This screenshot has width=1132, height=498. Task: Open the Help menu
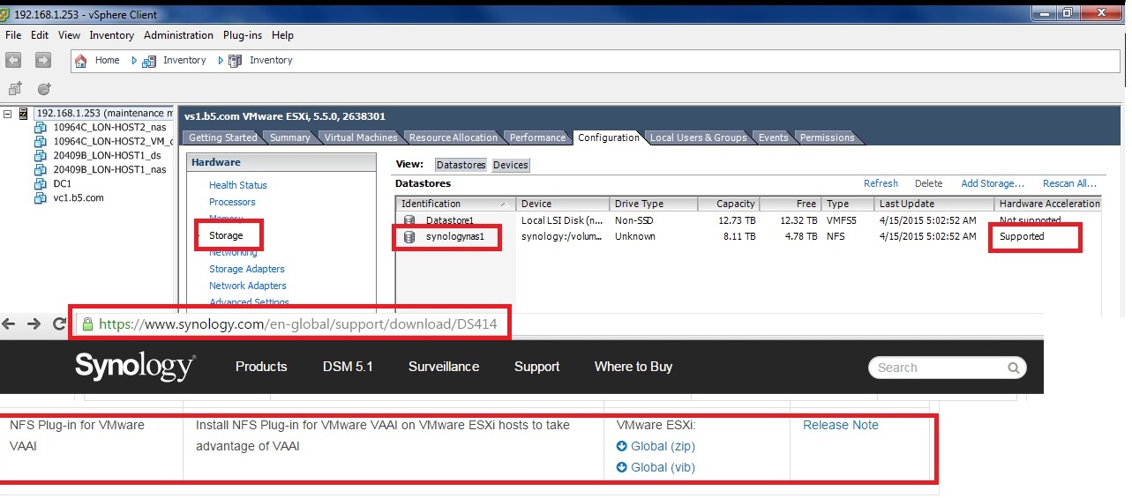282,35
